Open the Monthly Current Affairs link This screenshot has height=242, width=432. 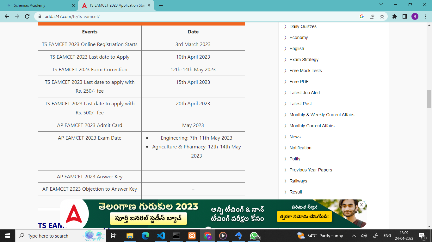[312, 126]
